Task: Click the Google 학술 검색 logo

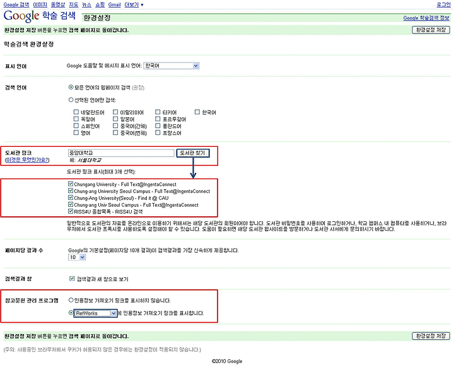Action: pyautogui.click(x=40, y=16)
